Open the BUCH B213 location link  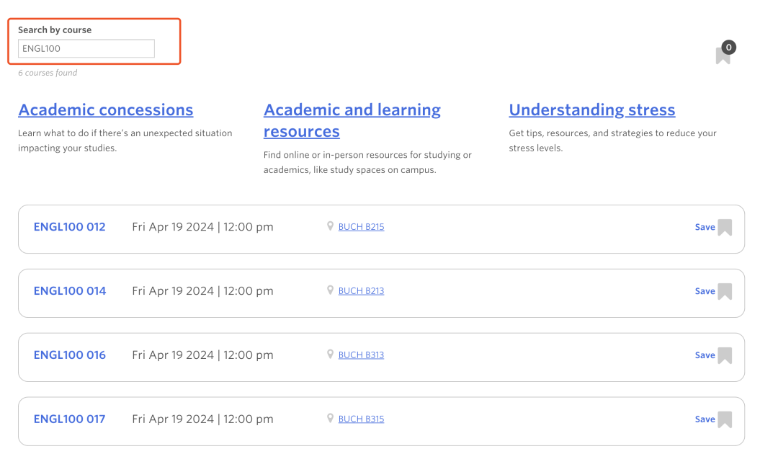click(362, 291)
